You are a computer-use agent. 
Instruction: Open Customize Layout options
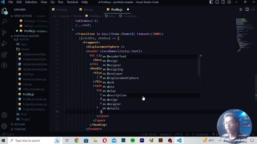coord(229,2)
